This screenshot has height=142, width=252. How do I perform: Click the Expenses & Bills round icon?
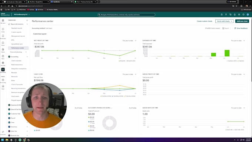coord(9,105)
